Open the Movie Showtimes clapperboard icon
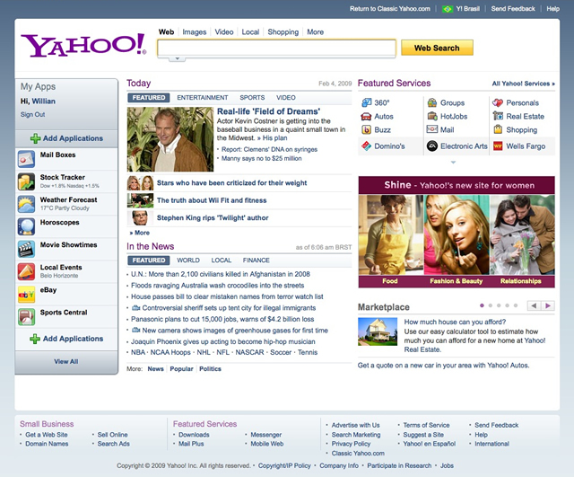The width and height of the screenshot is (574, 477). point(26,250)
